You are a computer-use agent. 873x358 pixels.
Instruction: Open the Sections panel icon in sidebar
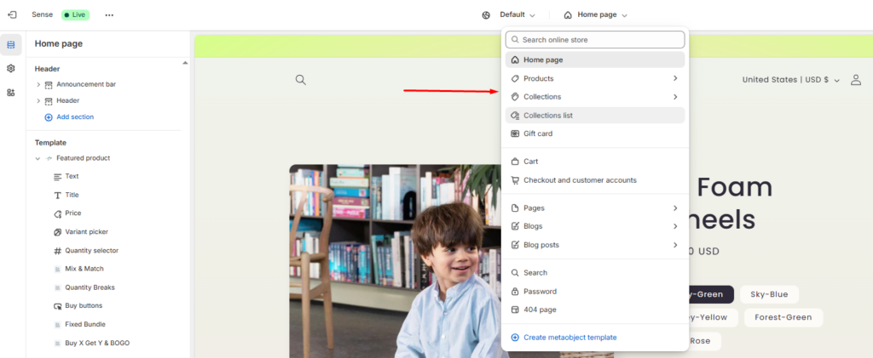(11, 44)
